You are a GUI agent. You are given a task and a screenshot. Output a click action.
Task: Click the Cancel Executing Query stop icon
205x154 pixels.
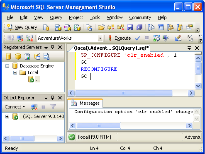click(146, 38)
